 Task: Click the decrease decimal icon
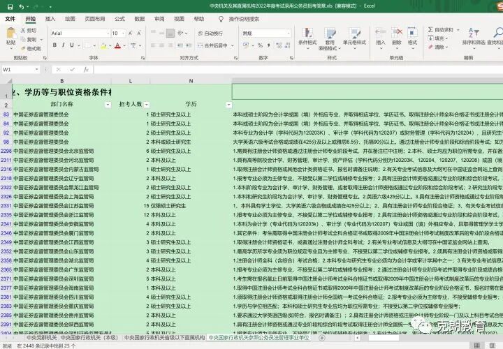point(287,45)
